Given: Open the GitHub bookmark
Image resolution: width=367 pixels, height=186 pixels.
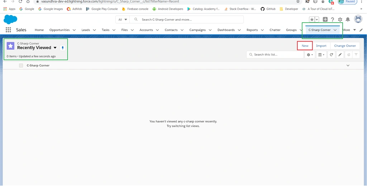Looking at the screenshot, I should click(x=268, y=9).
